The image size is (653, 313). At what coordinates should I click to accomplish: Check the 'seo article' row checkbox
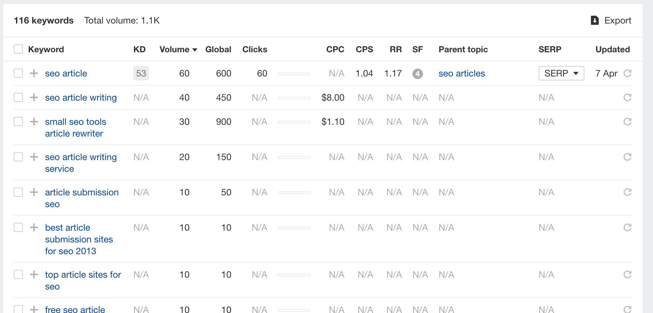[18, 73]
